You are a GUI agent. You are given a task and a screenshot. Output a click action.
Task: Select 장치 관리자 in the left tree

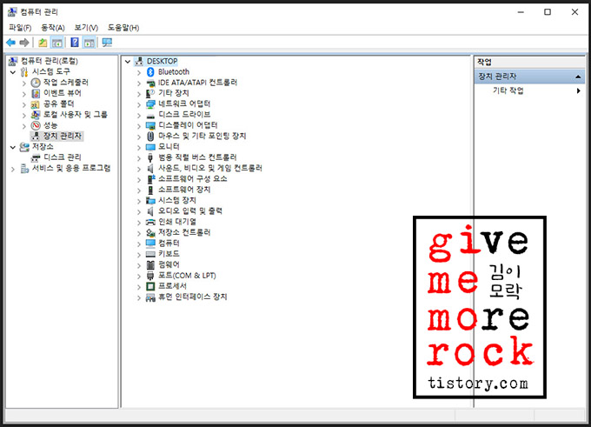63,136
